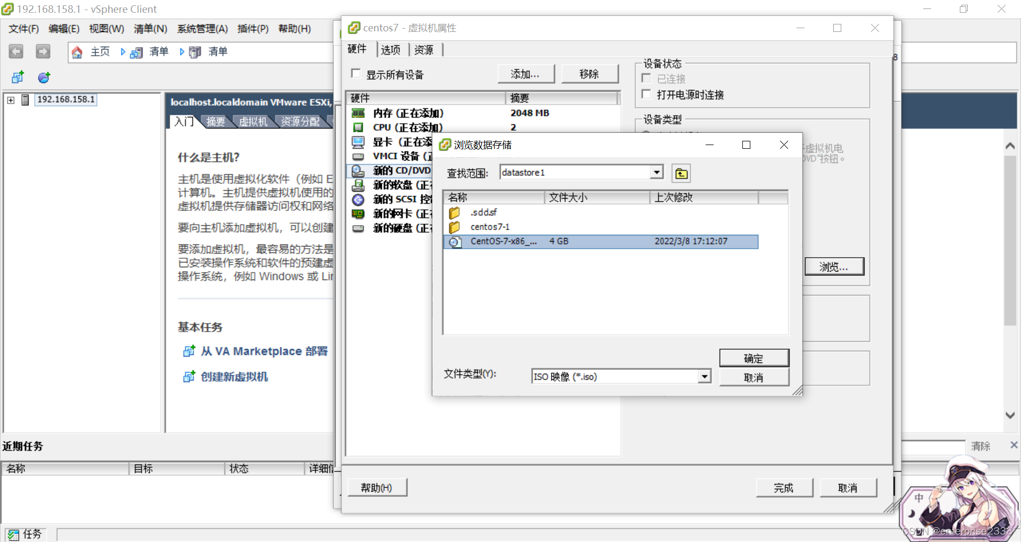Click the Status (状态) column in recent tasks
The width and height of the screenshot is (1021, 542).
point(264,469)
